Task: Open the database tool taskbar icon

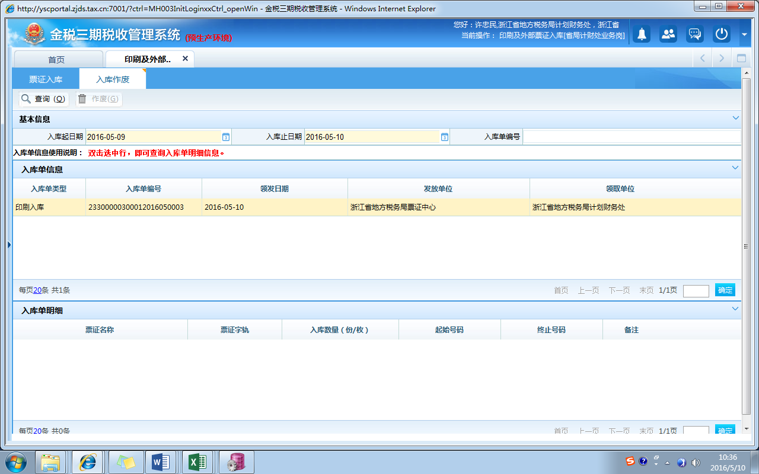Action: (236, 462)
